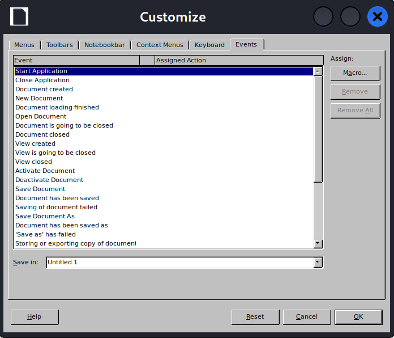This screenshot has height=338, width=394.
Task: Click the Macro... assign button
Action: tap(355, 73)
